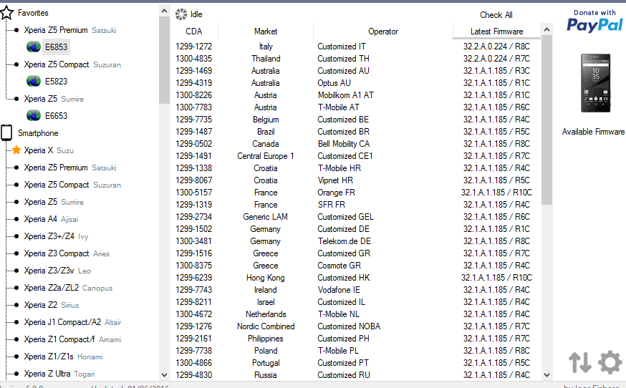
Task: Select T-Mobile NL Netherlands row
Action: coord(356,314)
